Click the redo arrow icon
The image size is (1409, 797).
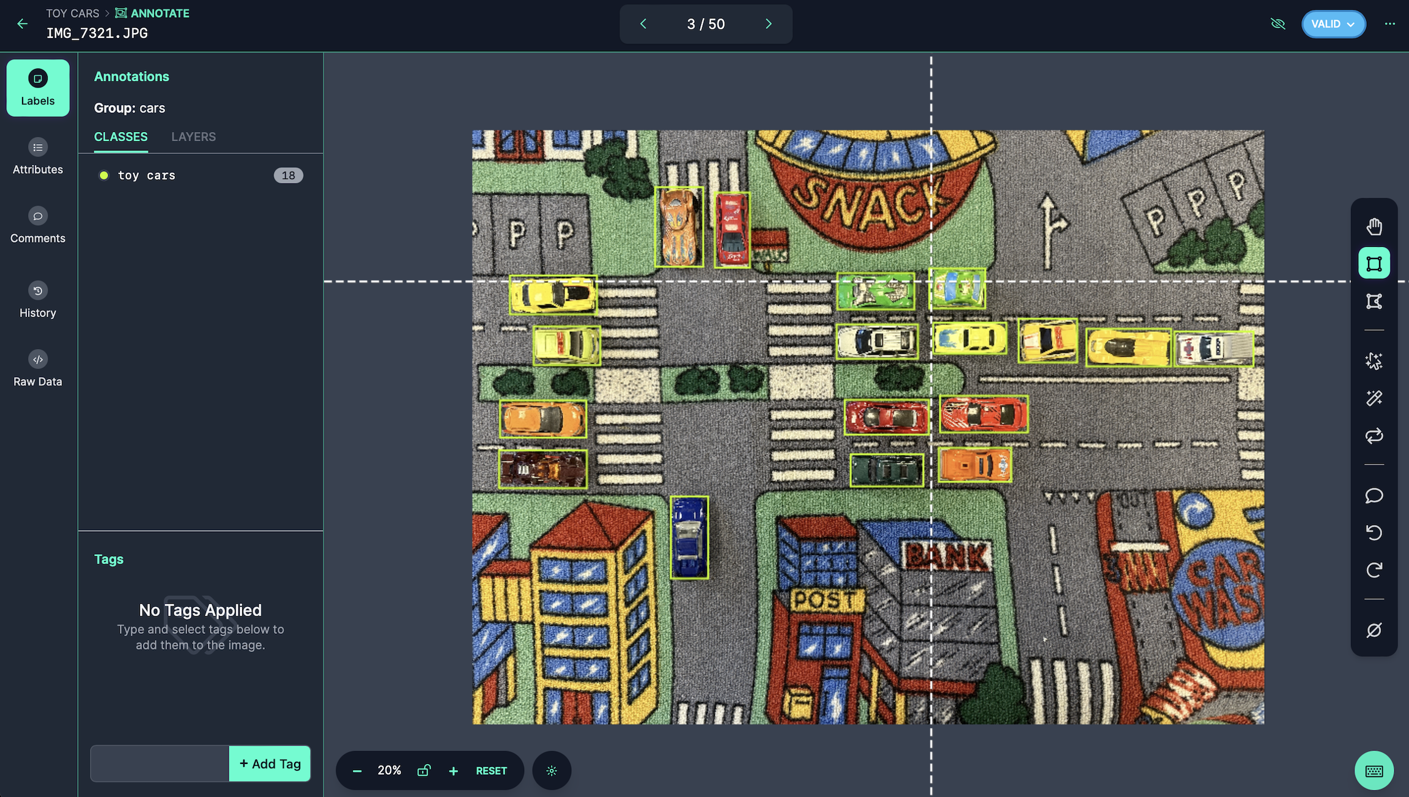(x=1374, y=570)
